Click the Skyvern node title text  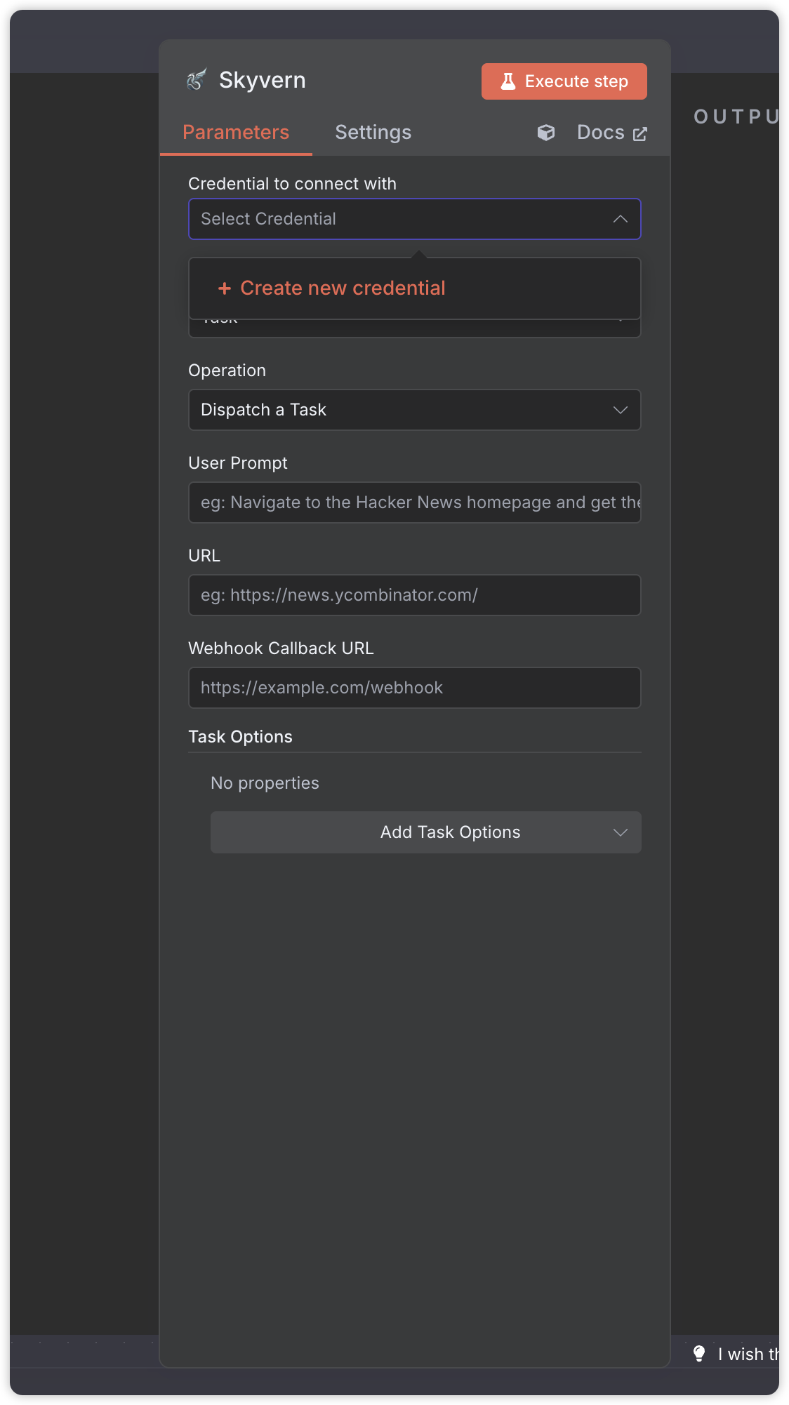[x=262, y=80]
